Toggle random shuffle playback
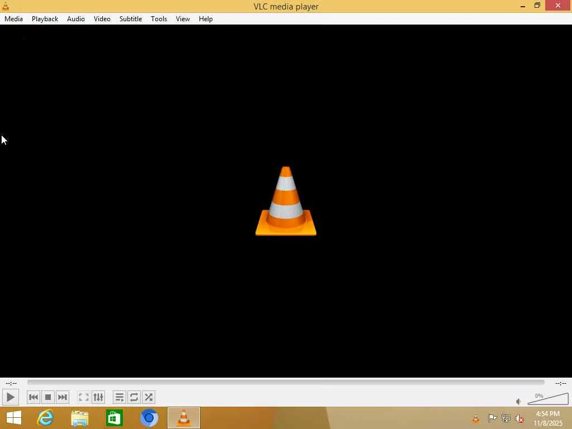The image size is (572, 429). [149, 397]
